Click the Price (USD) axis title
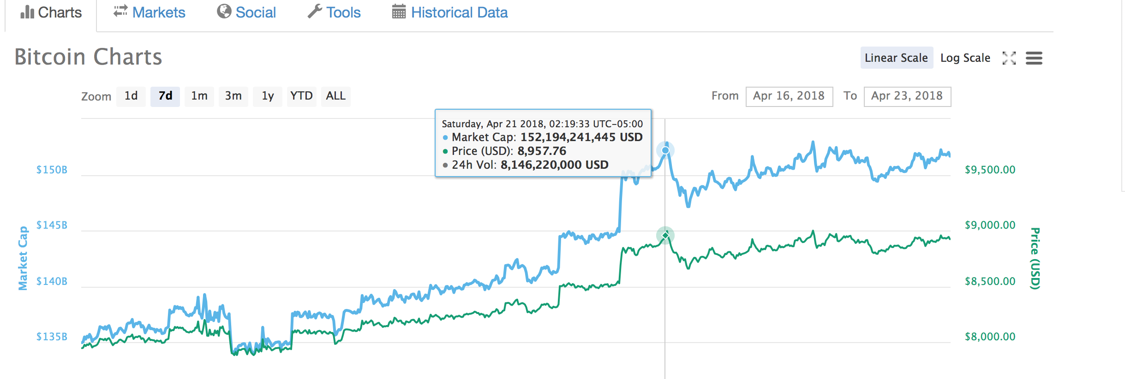 pyautogui.click(x=1035, y=258)
